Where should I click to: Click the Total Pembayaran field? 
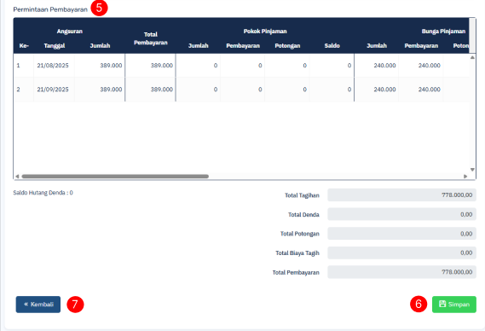(x=401, y=272)
